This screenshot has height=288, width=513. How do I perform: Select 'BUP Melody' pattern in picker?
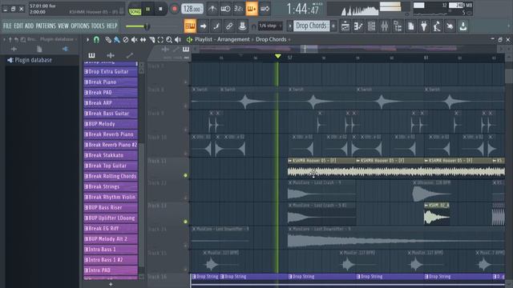click(111, 124)
